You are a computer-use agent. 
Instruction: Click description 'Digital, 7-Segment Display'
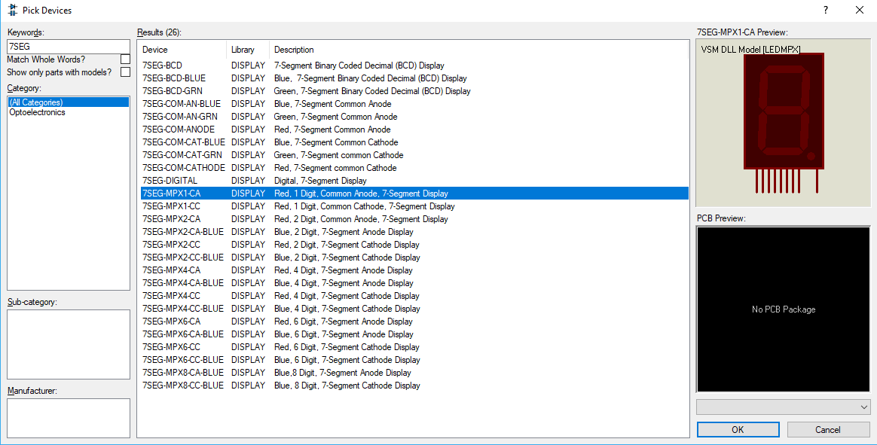point(320,181)
